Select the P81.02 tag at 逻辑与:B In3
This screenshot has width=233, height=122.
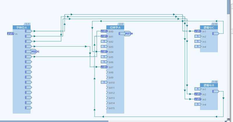[198, 99]
